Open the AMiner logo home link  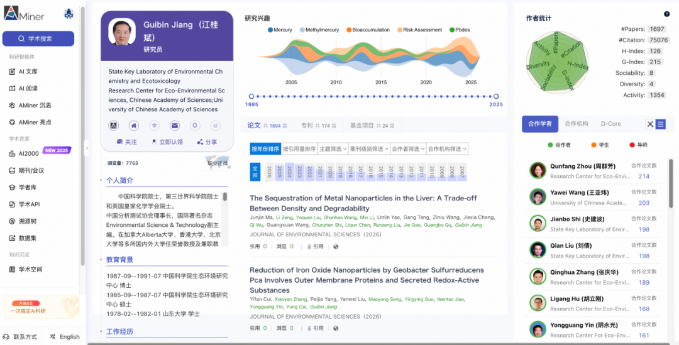(25, 14)
